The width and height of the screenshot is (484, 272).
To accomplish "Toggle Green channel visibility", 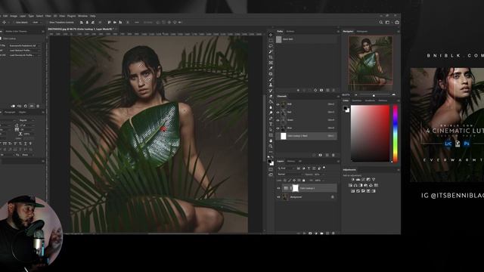I will [278, 120].
